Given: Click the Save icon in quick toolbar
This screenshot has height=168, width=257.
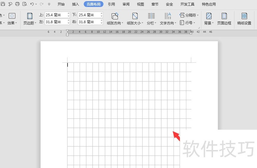Looking at the screenshot, I should coord(3,4).
